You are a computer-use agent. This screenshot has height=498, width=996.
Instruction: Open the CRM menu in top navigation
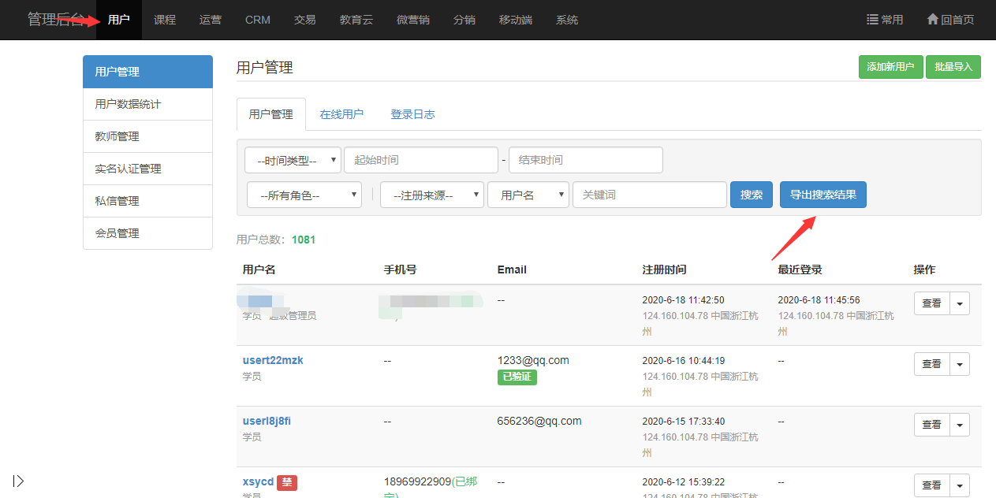(x=258, y=20)
